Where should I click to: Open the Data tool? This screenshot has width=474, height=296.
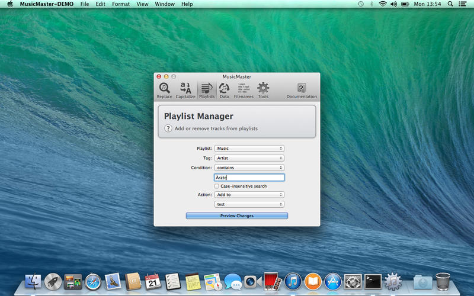pos(224,91)
